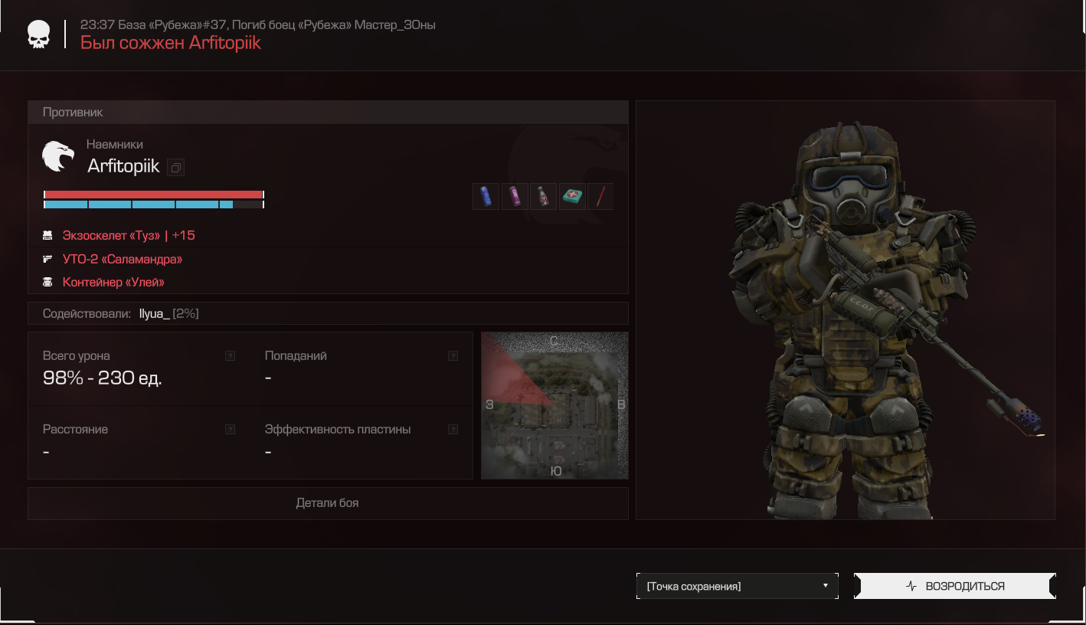Open the help tooltip for Эффективность пластины
Viewport: 1086px width, 625px height.
453,430
